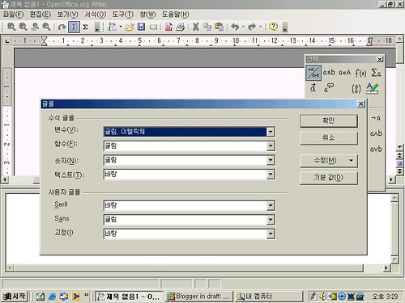Click the 확인 button

pyautogui.click(x=329, y=120)
